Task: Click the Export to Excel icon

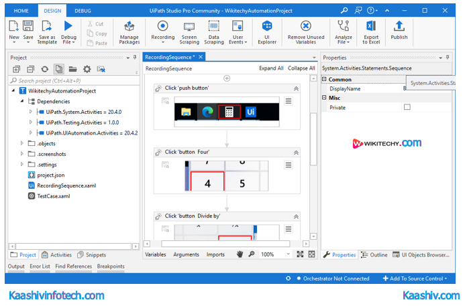Action: pos(371,31)
